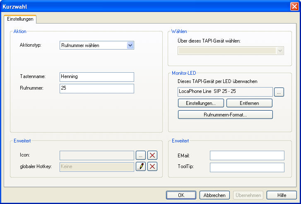The height and width of the screenshot is (204, 301).
Task: Click the EMail text field
Action: [x=247, y=155]
